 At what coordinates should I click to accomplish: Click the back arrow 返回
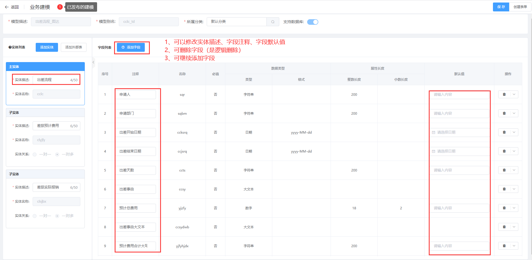[12, 7]
